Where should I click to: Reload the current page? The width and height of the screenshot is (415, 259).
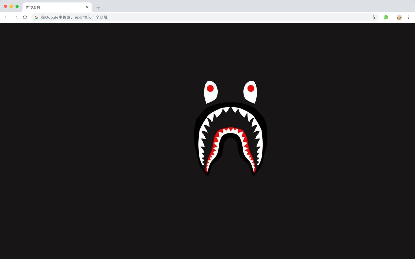[x=25, y=17]
